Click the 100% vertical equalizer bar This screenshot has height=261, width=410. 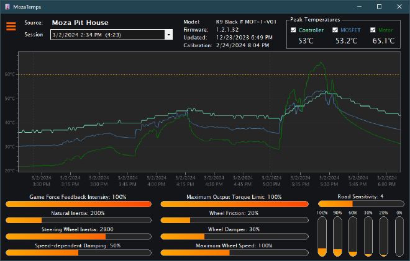click(322, 236)
